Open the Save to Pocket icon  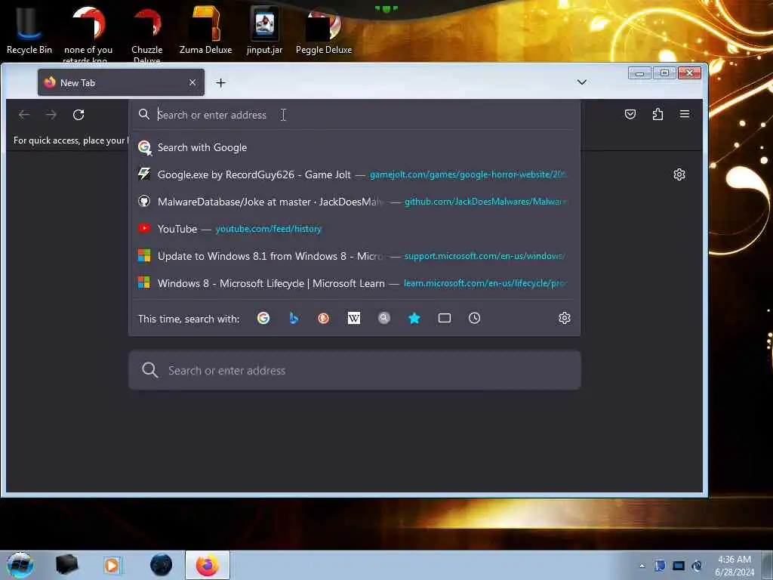coord(630,115)
